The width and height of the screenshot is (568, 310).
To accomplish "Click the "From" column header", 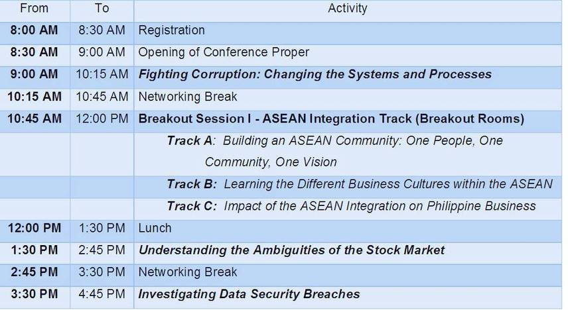I will pyautogui.click(x=35, y=9).
